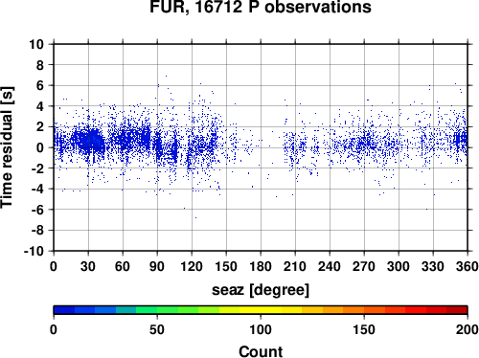Click the 180 tick label on x-axis

261,266
